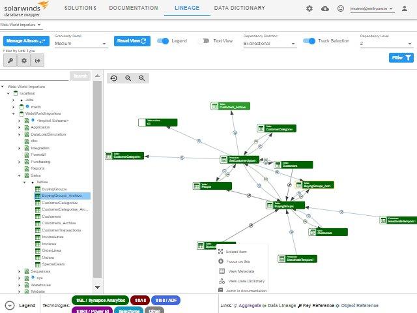Screen dimensions: 417x313
Task: Open the user account email dropdown
Action: [x=372, y=8]
